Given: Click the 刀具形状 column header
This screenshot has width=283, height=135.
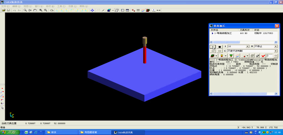Looking at the screenshot, I should click(245, 30).
